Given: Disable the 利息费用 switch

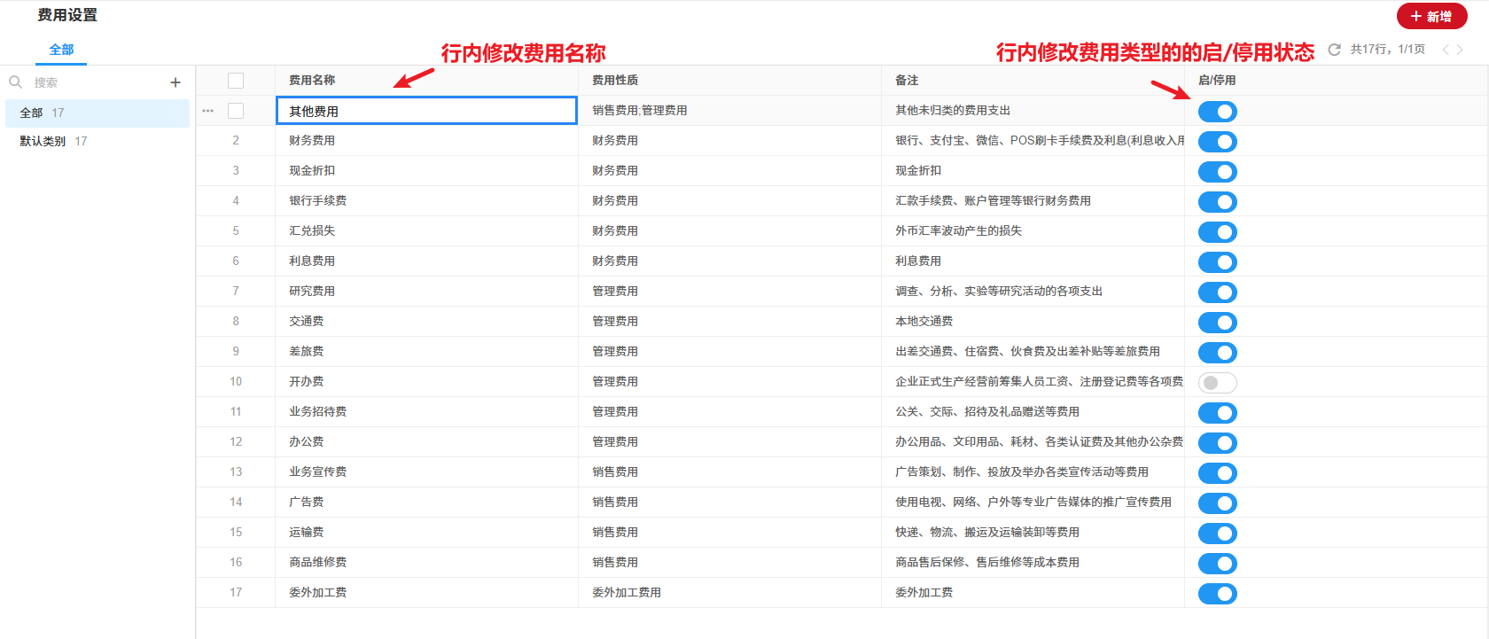Looking at the screenshot, I should tap(1218, 262).
